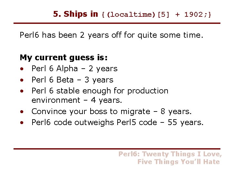The image size is (232, 174).
Task: Select the sentence "Perl6 has been 2 years off"
Action: (x=111, y=35)
